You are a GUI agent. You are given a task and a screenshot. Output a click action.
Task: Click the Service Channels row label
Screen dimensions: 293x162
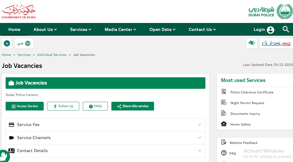tap(34, 138)
